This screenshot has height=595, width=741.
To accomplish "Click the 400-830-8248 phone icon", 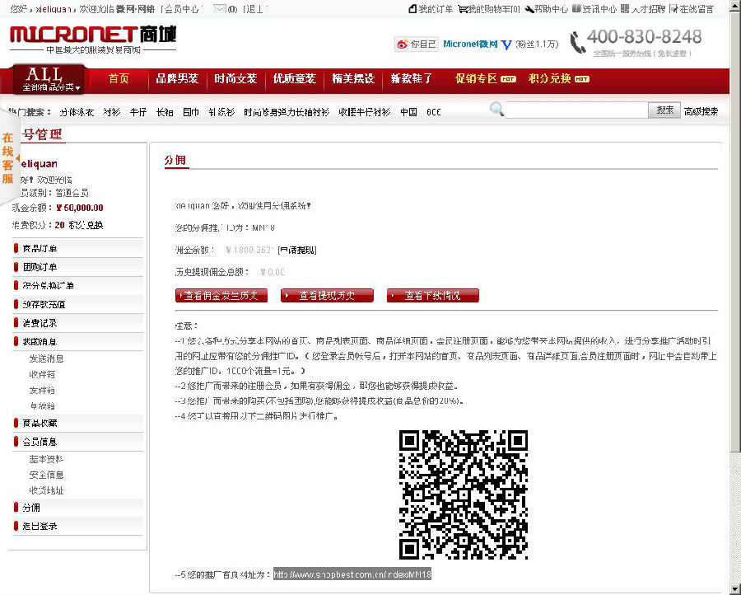I will [x=576, y=43].
